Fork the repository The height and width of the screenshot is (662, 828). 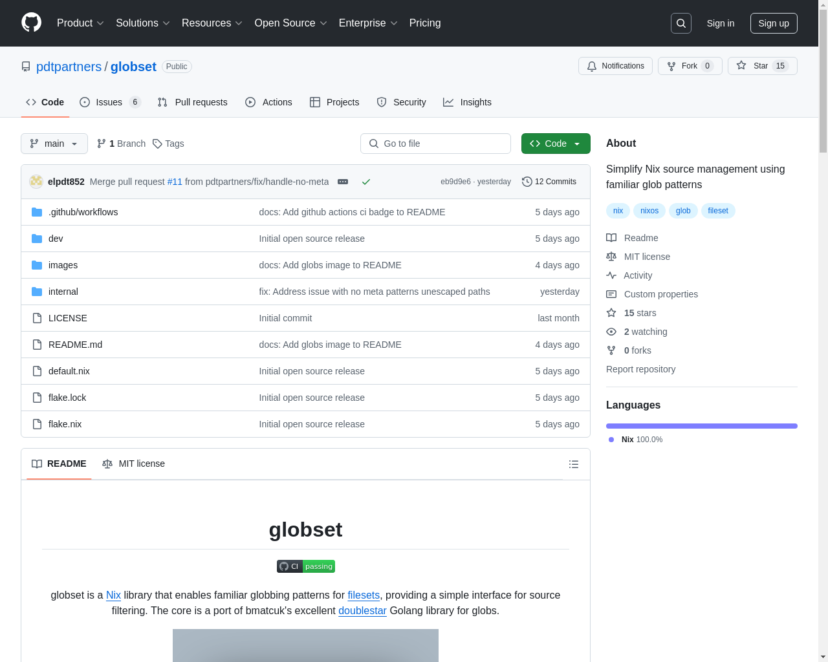coord(690,66)
